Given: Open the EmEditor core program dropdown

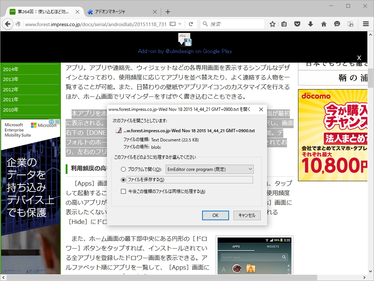Looking at the screenshot, I should click(209, 169).
